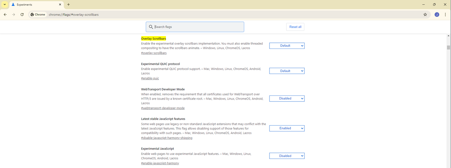Open the profile avatar menu
451x168 pixels.
(437, 15)
